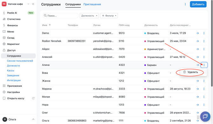
Task: Open three-dot menu for Demo row
Action: (x=204, y=33)
